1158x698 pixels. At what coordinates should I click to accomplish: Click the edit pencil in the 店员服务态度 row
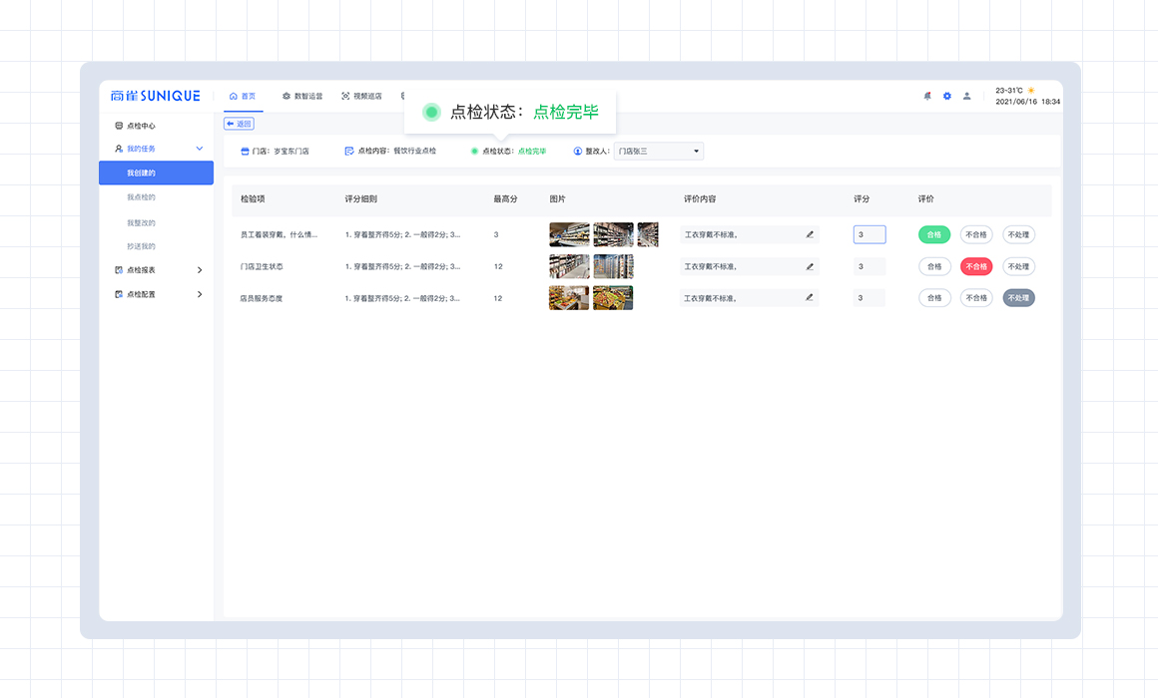click(x=810, y=298)
